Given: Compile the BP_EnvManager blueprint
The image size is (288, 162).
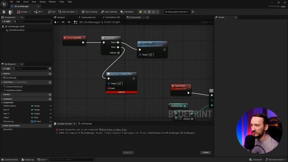Looking at the screenshot, I should pos(22,12).
